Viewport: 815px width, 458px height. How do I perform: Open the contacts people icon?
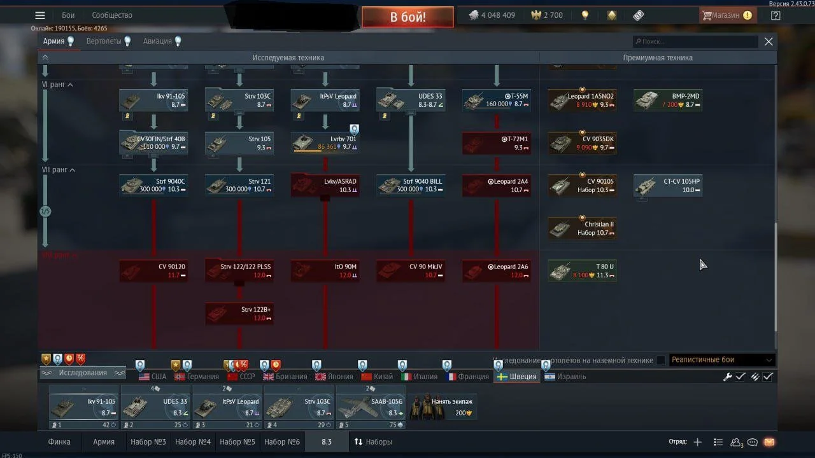(x=737, y=442)
